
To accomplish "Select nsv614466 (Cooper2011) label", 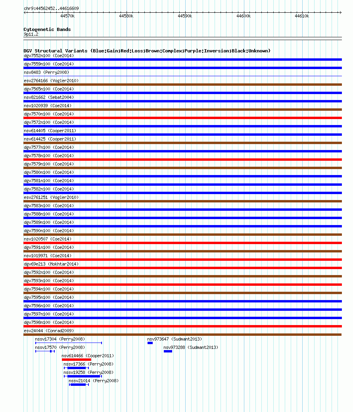I will tap(88, 356).
